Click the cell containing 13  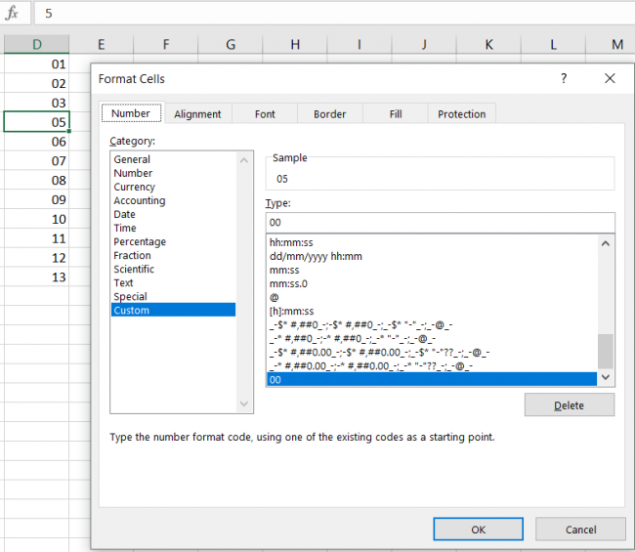coord(37,277)
